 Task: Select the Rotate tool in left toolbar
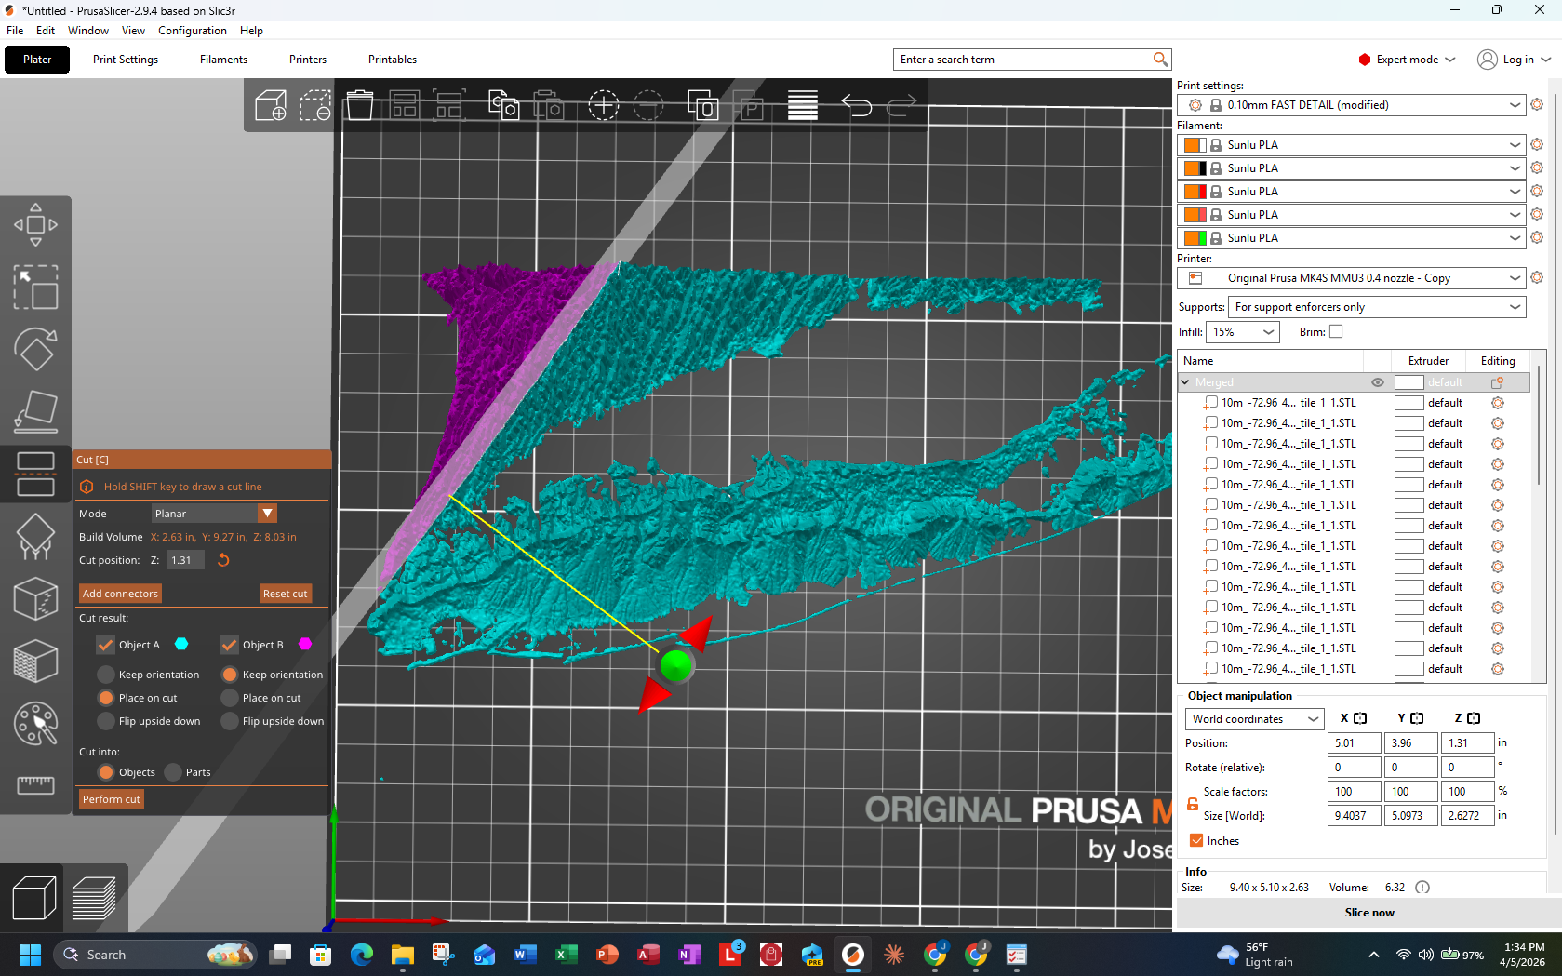(35, 350)
